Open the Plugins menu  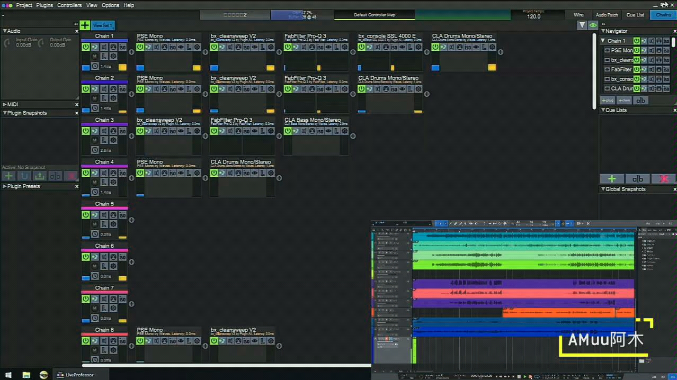[44, 5]
